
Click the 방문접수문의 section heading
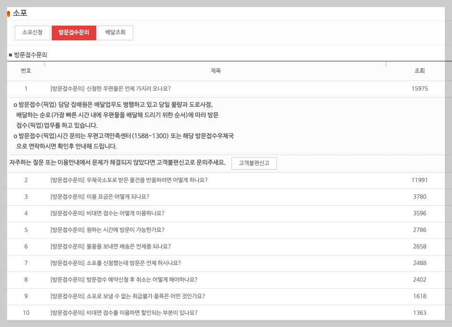(x=27, y=54)
